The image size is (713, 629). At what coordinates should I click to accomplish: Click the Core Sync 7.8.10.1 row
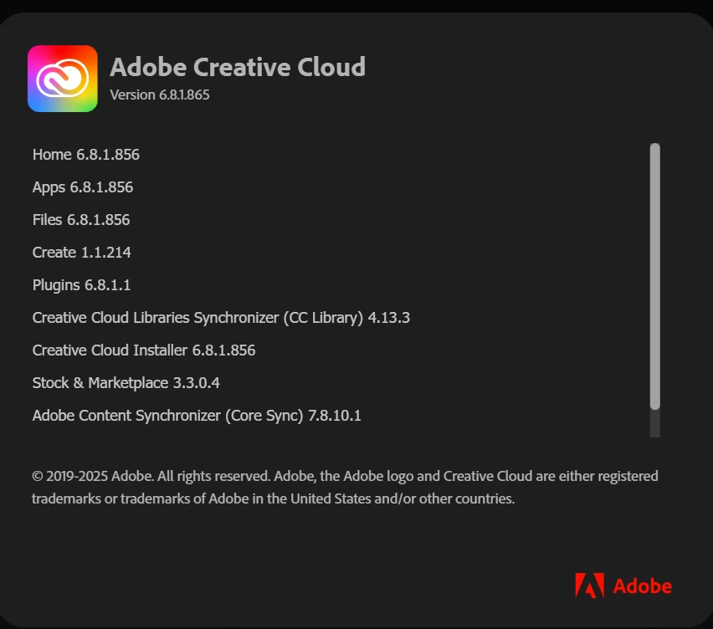click(197, 416)
